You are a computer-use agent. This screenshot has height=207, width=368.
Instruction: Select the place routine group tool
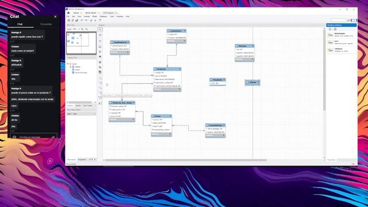[x=100, y=72]
